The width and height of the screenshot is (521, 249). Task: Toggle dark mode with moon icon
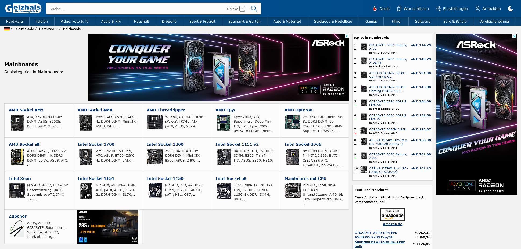[510, 9]
